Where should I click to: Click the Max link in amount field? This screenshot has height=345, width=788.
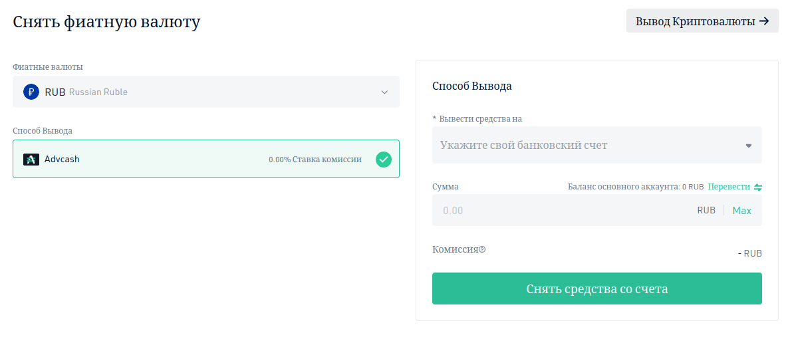coord(741,211)
